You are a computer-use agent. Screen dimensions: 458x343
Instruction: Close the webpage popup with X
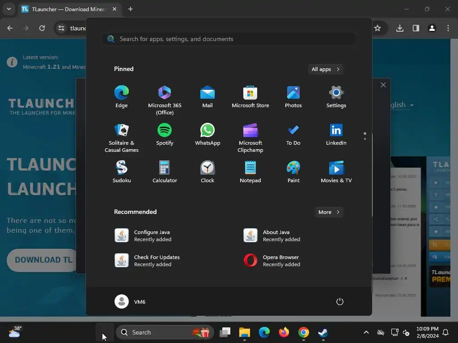tap(383, 85)
